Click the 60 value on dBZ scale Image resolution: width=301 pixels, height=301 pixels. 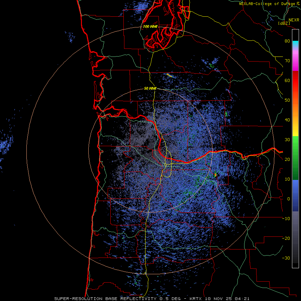(x=287, y=80)
